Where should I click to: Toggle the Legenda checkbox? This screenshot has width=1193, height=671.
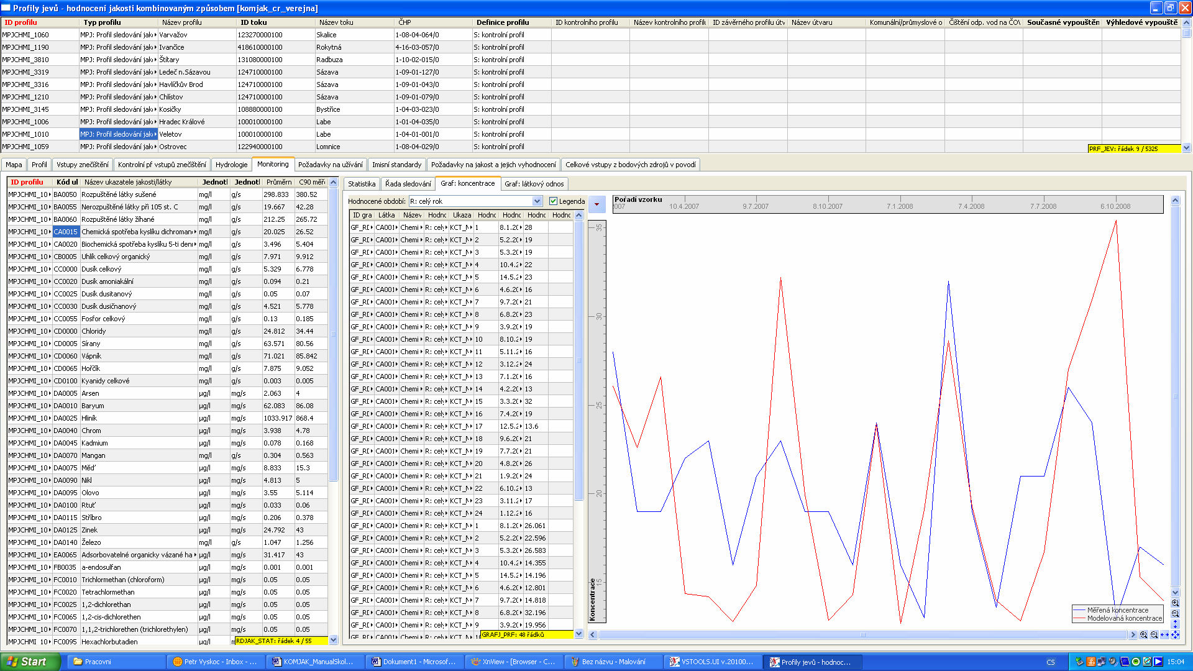553,201
